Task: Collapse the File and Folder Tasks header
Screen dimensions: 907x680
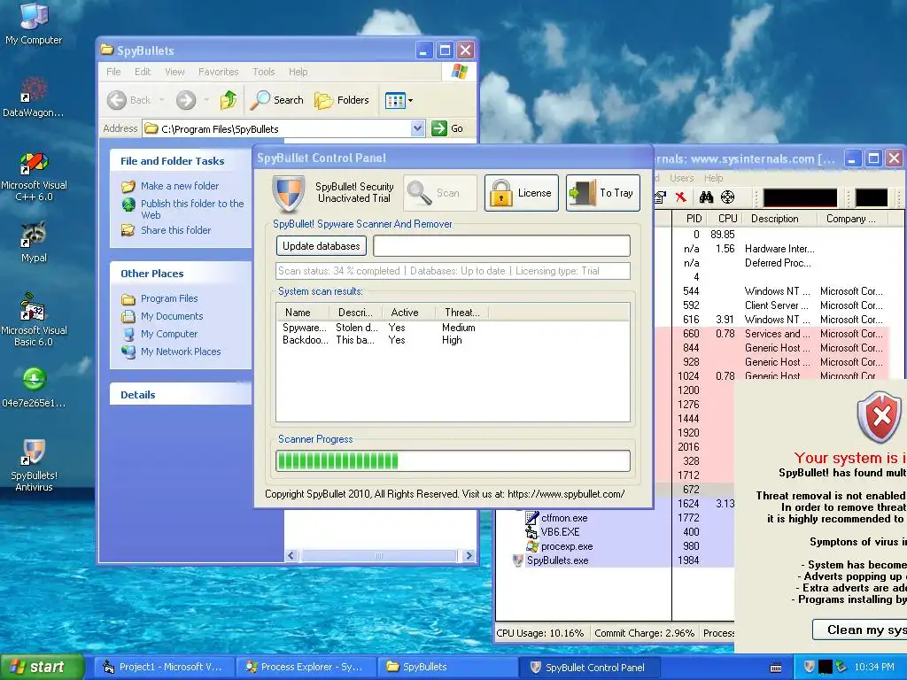Action: (181, 161)
